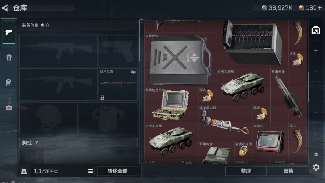
Task: Click the 整理 sort button
Action: tap(246, 171)
